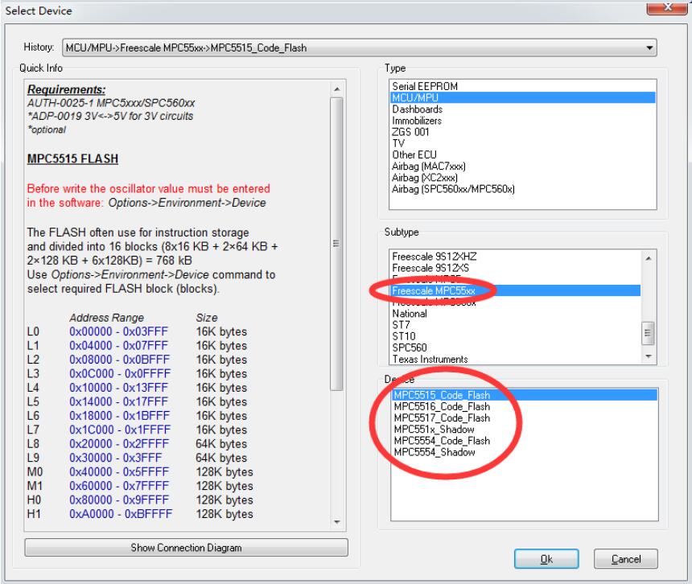Select National subtype
The width and height of the screenshot is (692, 584).
pyautogui.click(x=516, y=314)
